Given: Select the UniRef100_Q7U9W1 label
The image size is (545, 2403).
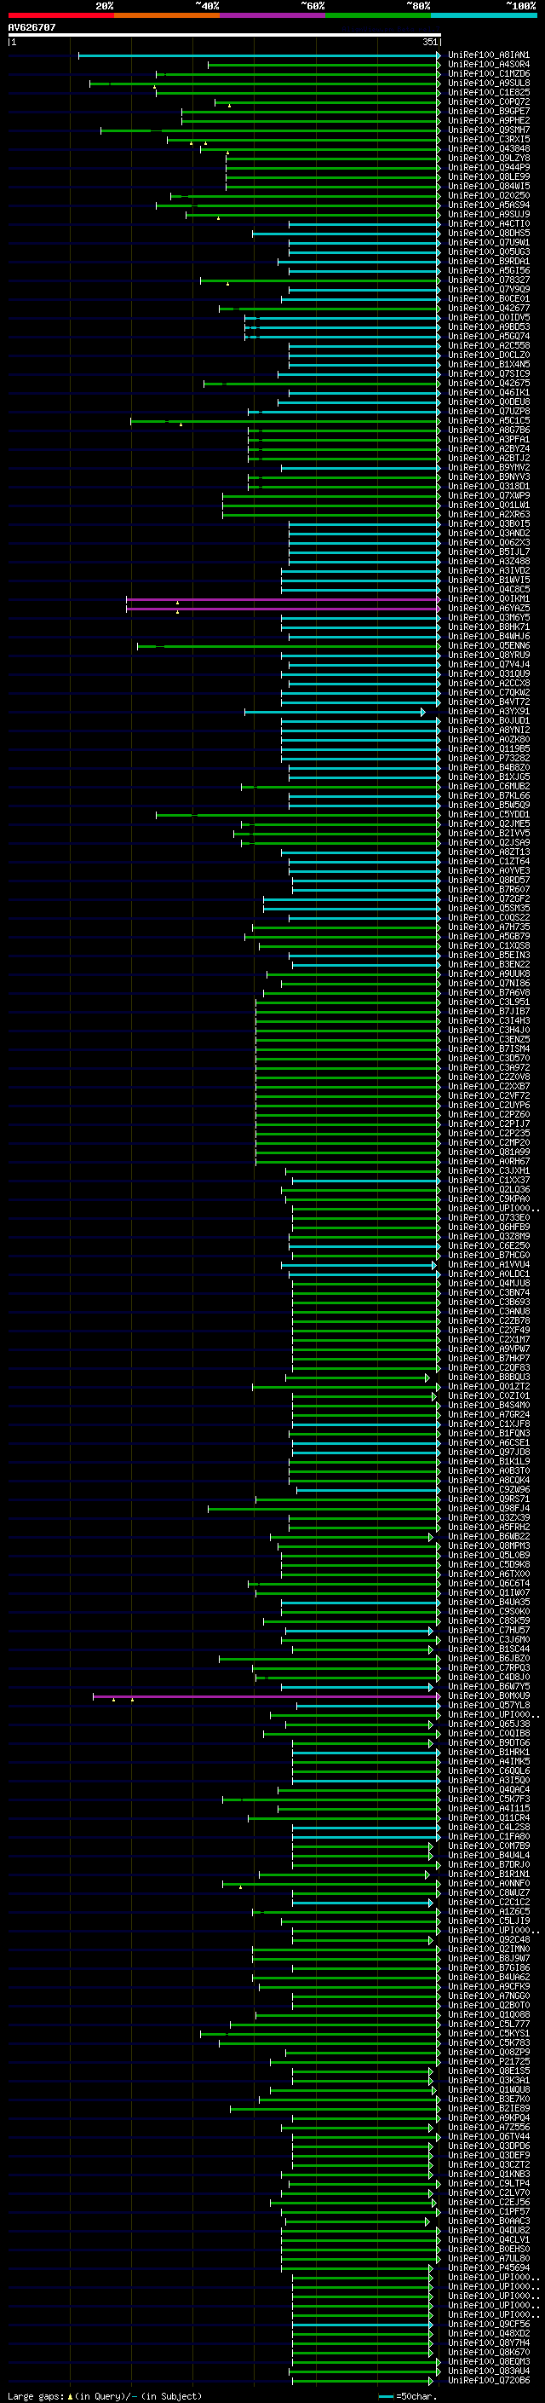Looking at the screenshot, I should click(x=488, y=243).
